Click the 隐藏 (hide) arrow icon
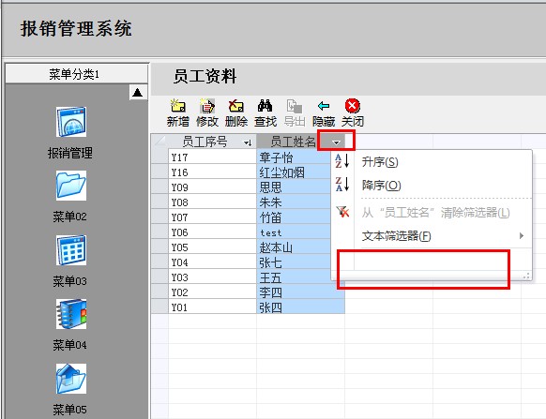This screenshot has width=546, height=419. point(324,106)
